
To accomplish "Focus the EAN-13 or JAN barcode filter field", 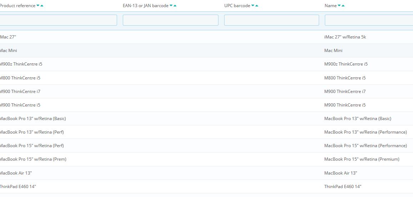I will [x=170, y=20].
